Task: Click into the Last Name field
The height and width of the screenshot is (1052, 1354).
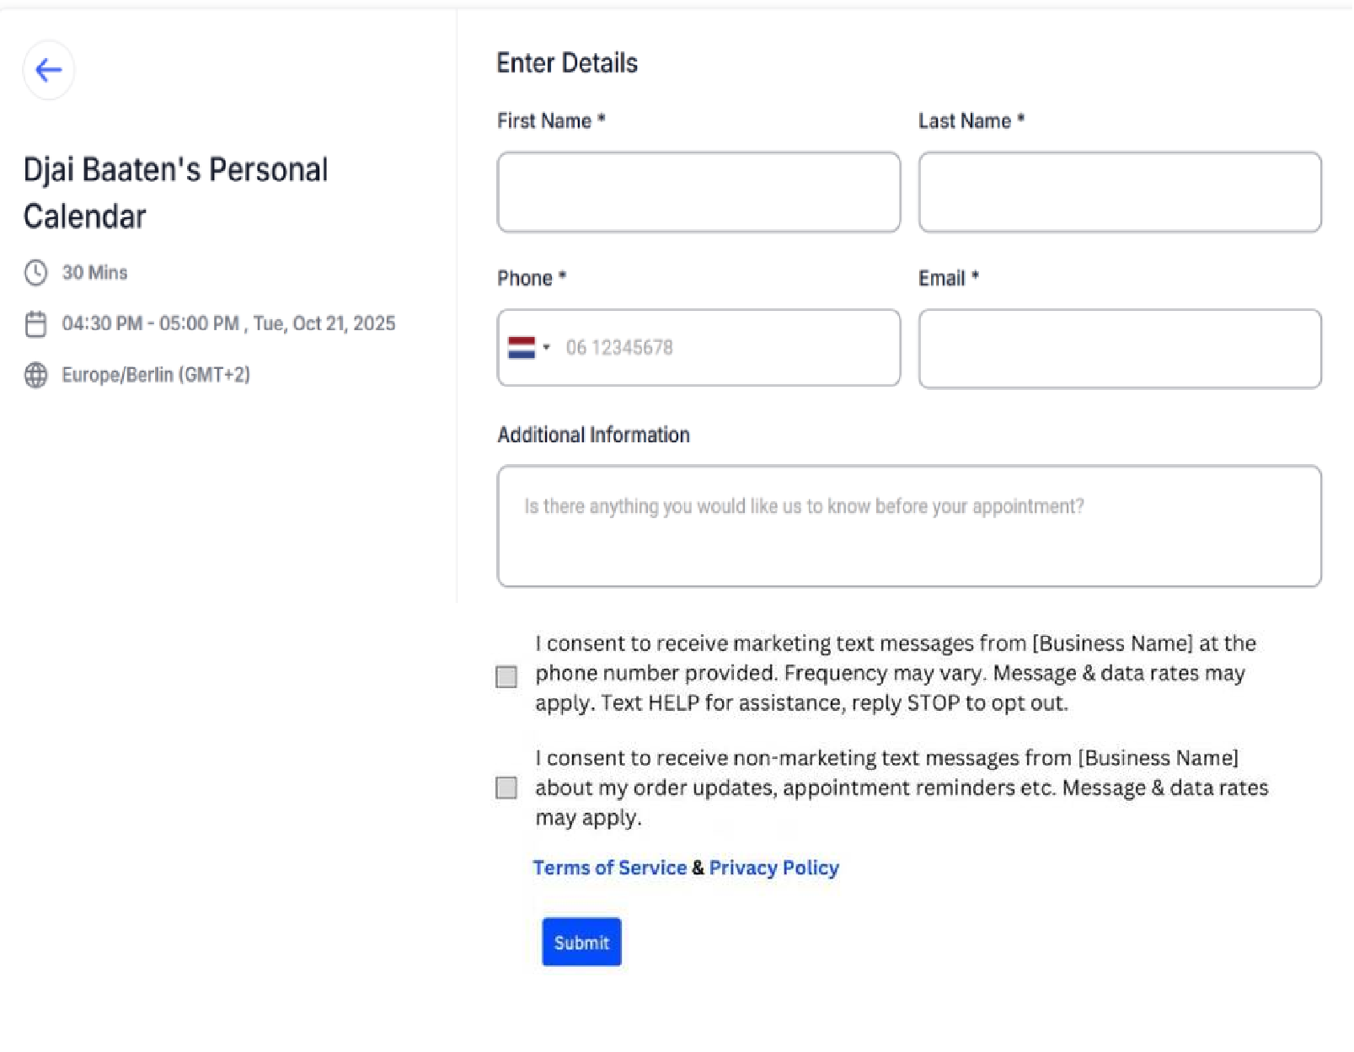Action: click(x=1120, y=192)
